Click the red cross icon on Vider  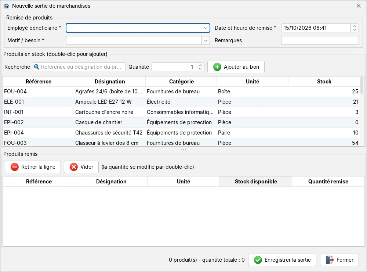point(74,167)
